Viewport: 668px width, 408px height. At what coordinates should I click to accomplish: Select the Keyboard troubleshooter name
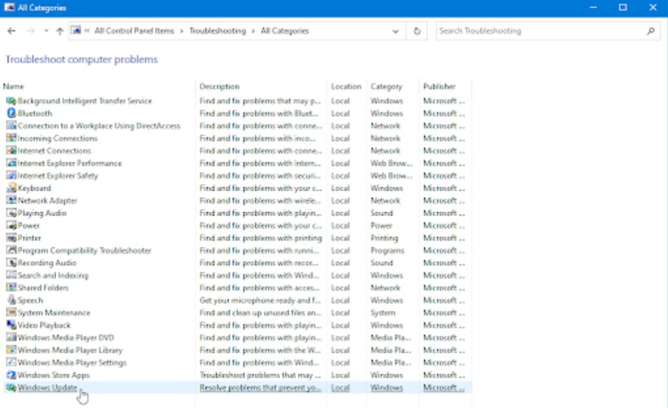(34, 188)
